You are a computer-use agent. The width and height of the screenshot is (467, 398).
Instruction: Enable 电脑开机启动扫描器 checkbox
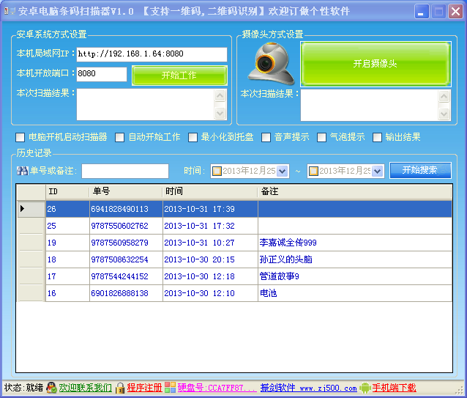[20, 138]
